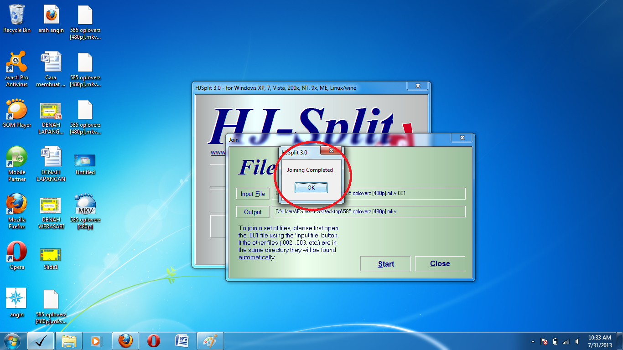Click the network signal tray icon
This screenshot has width=623, height=350.
pos(566,341)
